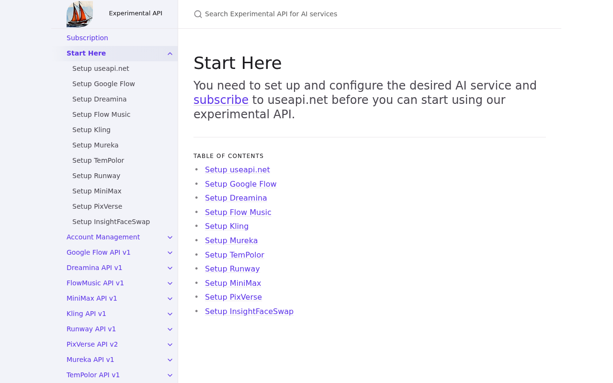Image resolution: width=613 pixels, height=383 pixels.
Task: Expand the MiniMax API v1 chevron
Action: point(170,299)
